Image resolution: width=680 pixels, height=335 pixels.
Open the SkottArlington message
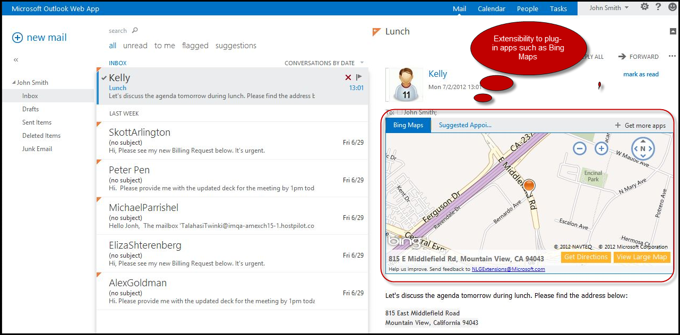pos(232,140)
